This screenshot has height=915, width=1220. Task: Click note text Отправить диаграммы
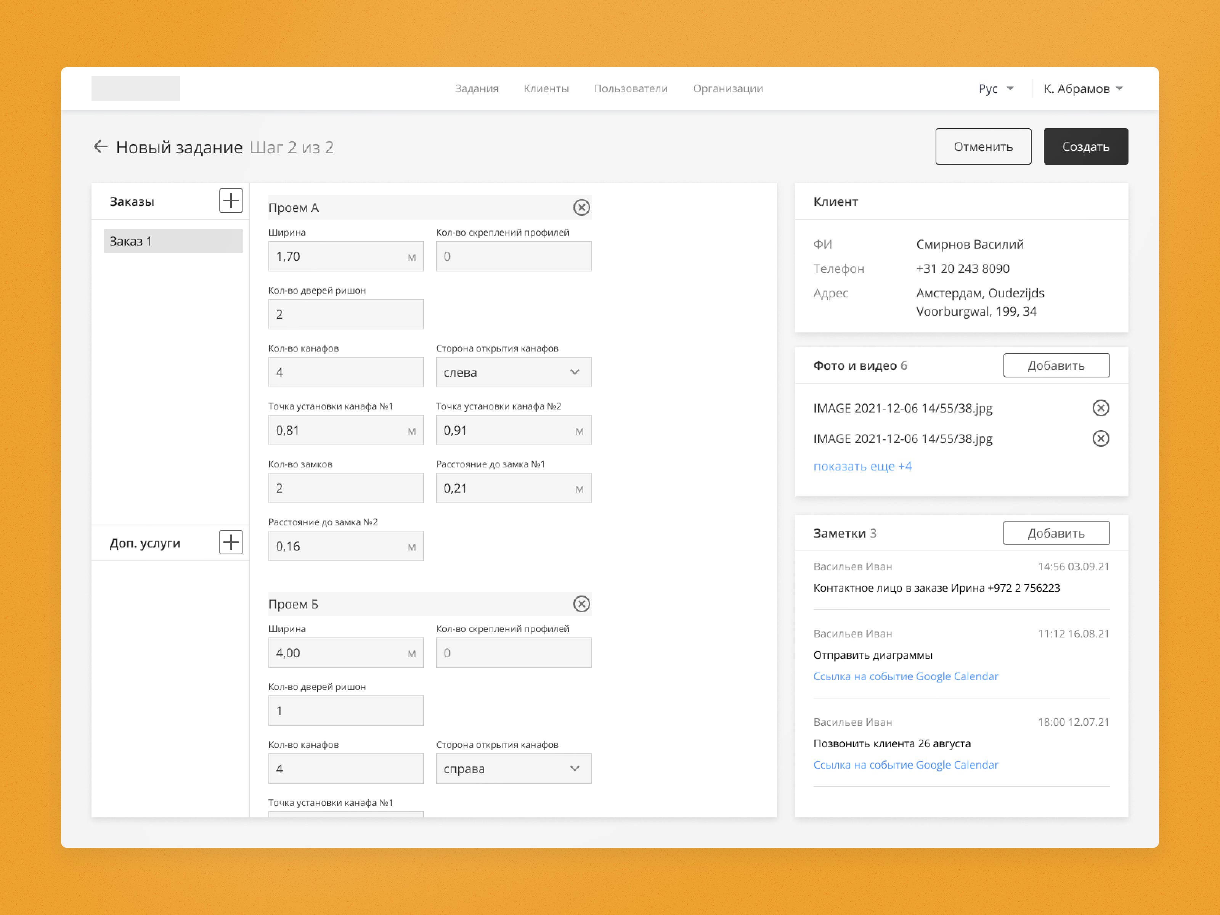(873, 655)
